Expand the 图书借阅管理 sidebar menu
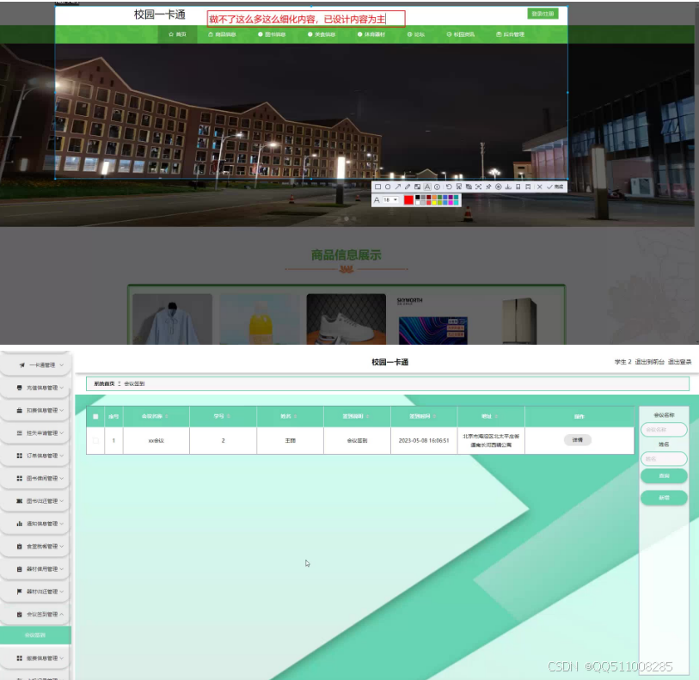Image resolution: width=699 pixels, height=680 pixels. (x=35, y=478)
